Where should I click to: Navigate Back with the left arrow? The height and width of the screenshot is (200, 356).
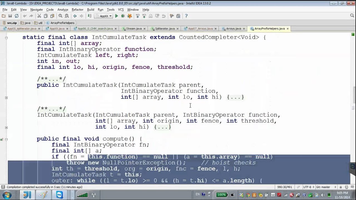click(x=75, y=16)
